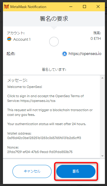Click the MetaMask fox icon in title bar
This screenshot has width=107, height=186.
pyautogui.click(x=7, y=7)
